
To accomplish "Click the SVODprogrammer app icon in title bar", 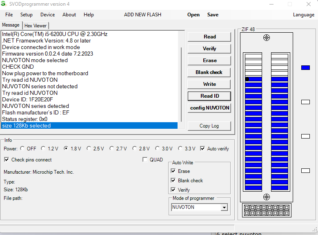I will tap(4, 4).
